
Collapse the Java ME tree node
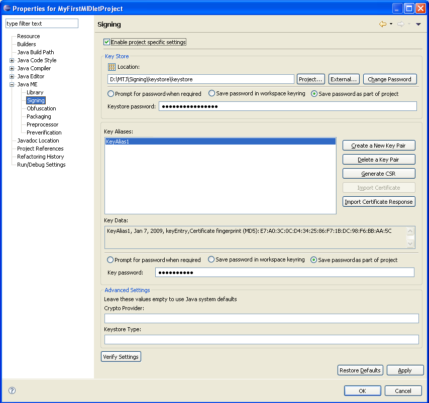12,84
